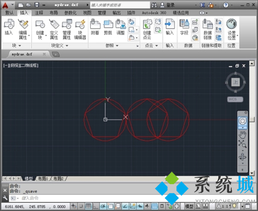This screenshot has height=211, width=258.
Task: Open the Parametric (参数化) ribbon tab
Action: coord(70,13)
